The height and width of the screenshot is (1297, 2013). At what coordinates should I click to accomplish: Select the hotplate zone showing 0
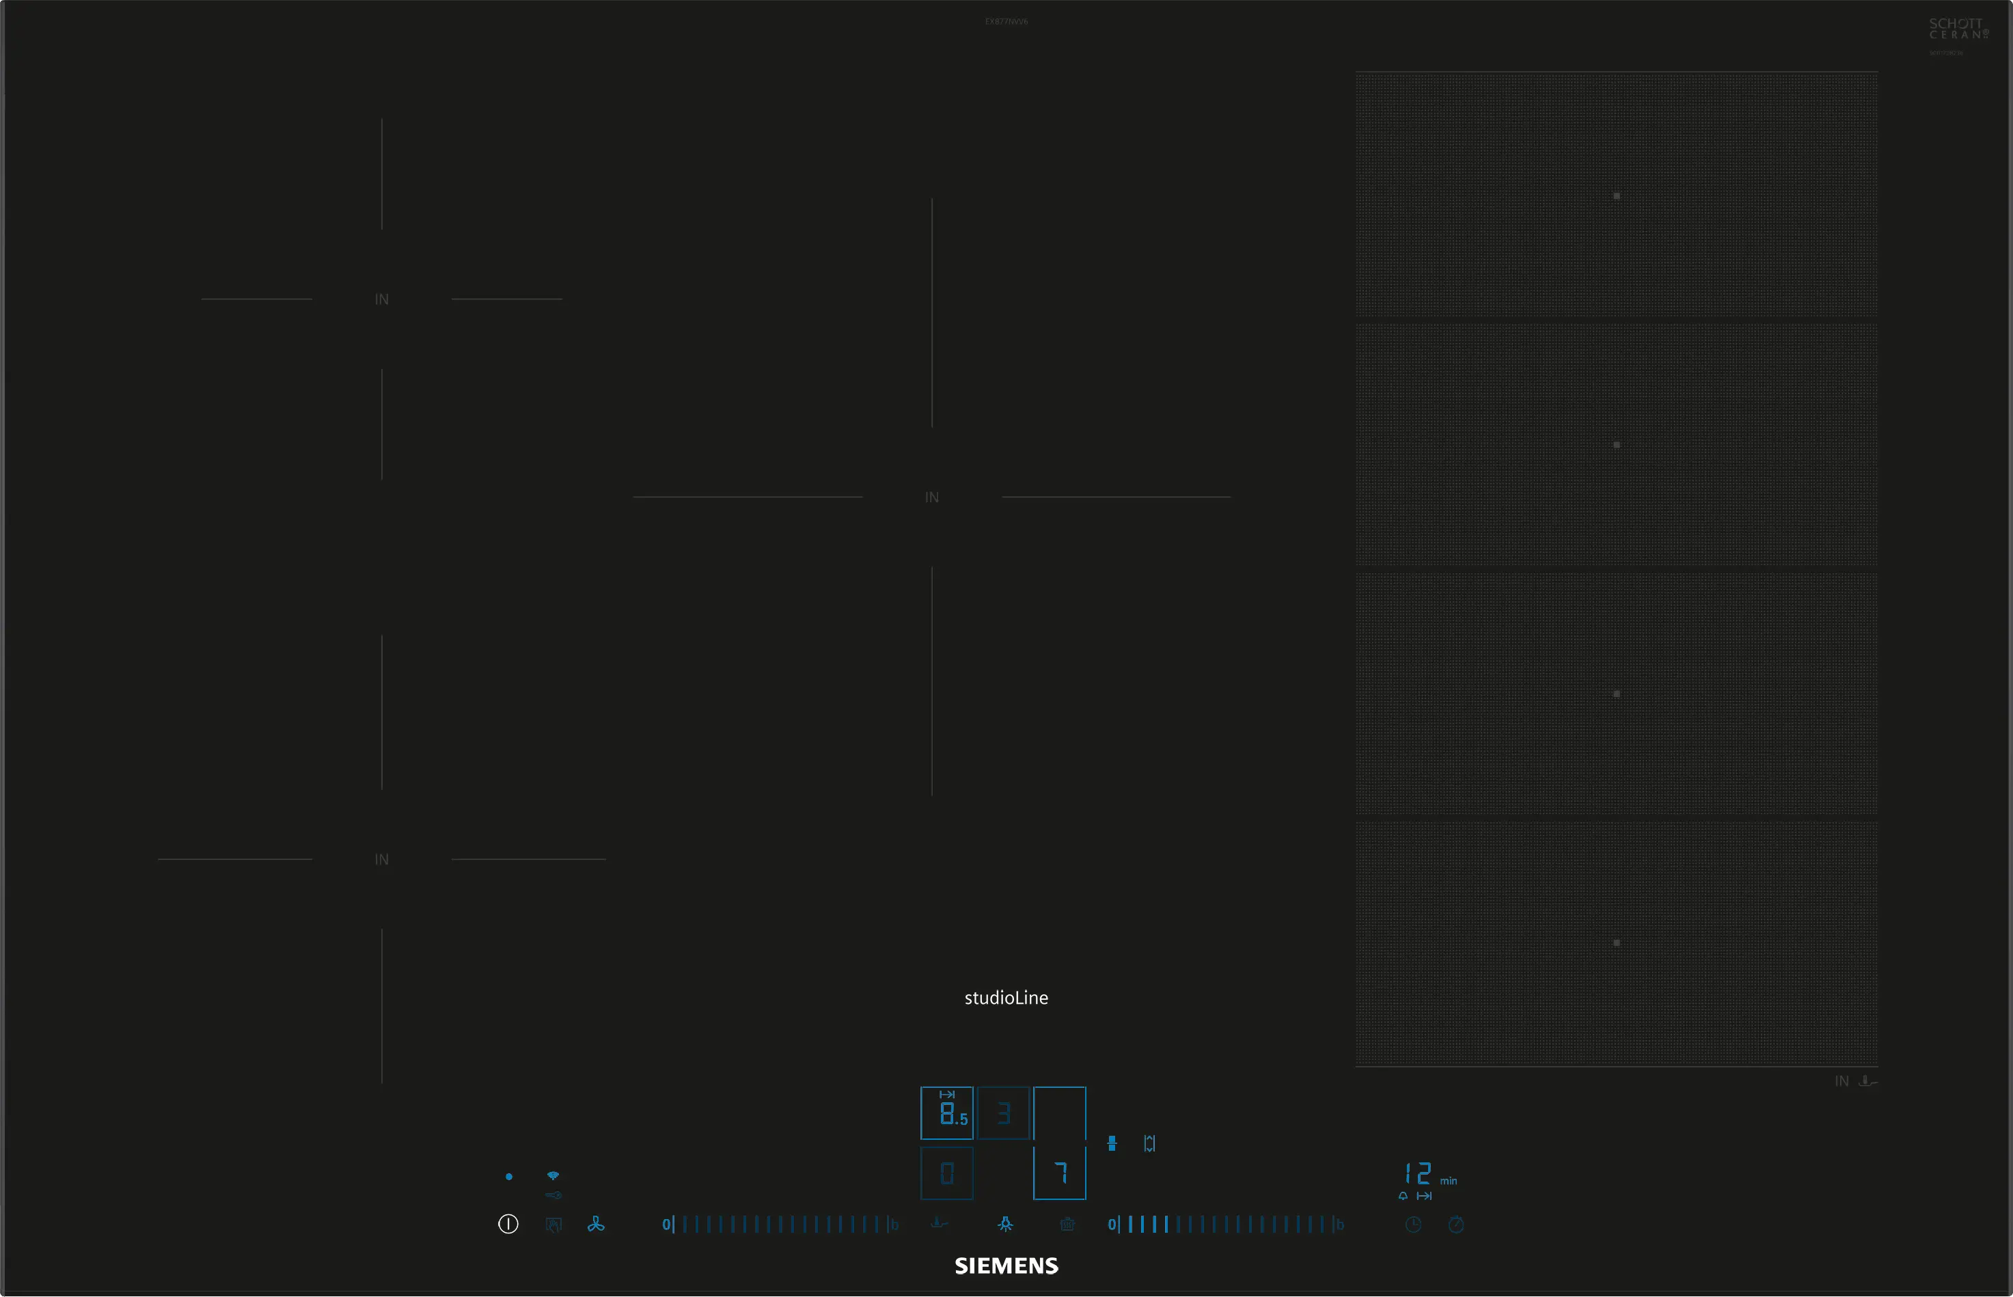click(947, 1173)
